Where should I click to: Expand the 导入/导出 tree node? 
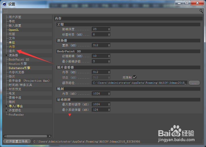6,106
